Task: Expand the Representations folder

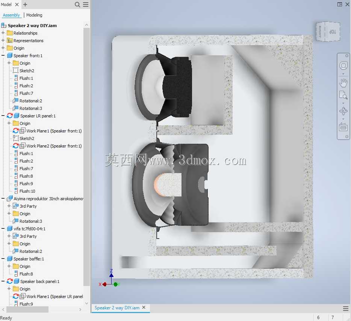Action: pos(3,40)
